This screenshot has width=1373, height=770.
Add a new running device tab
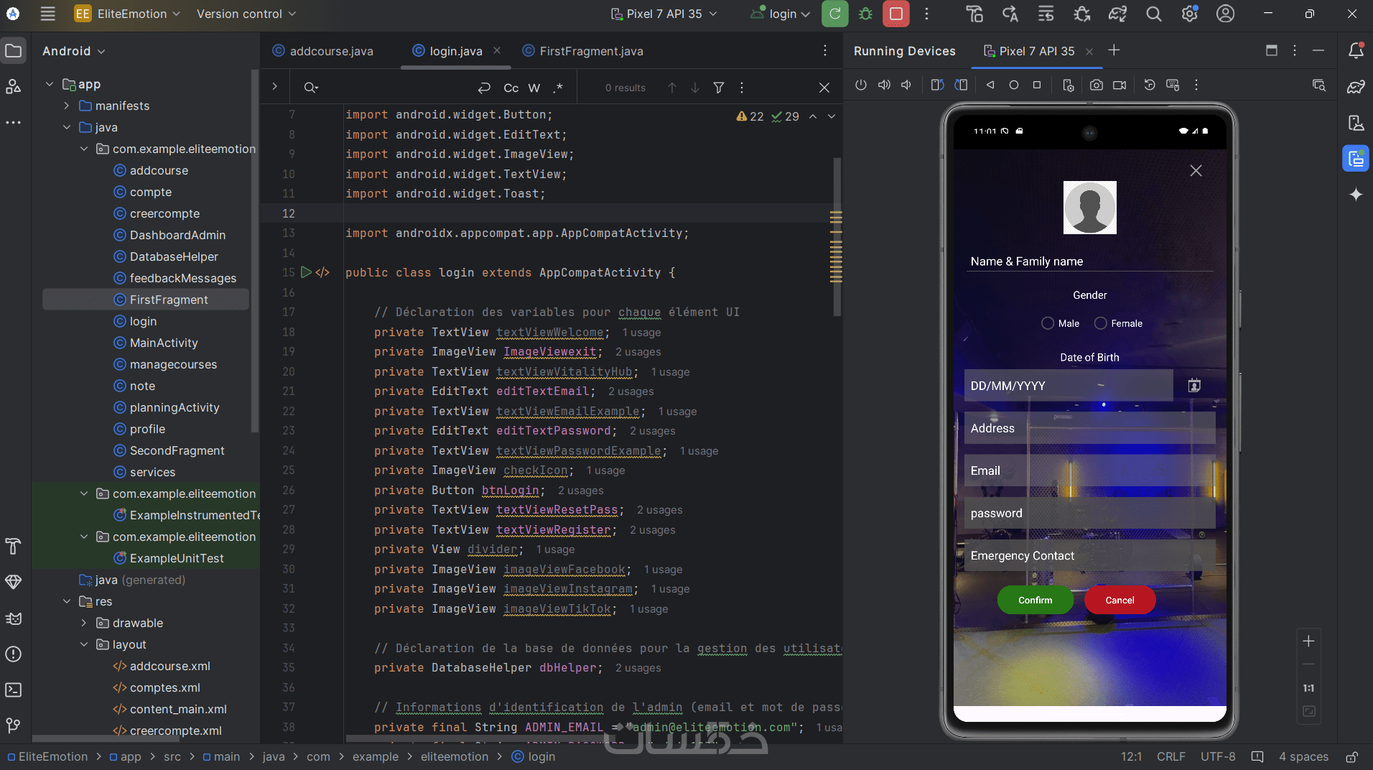[x=1114, y=50]
